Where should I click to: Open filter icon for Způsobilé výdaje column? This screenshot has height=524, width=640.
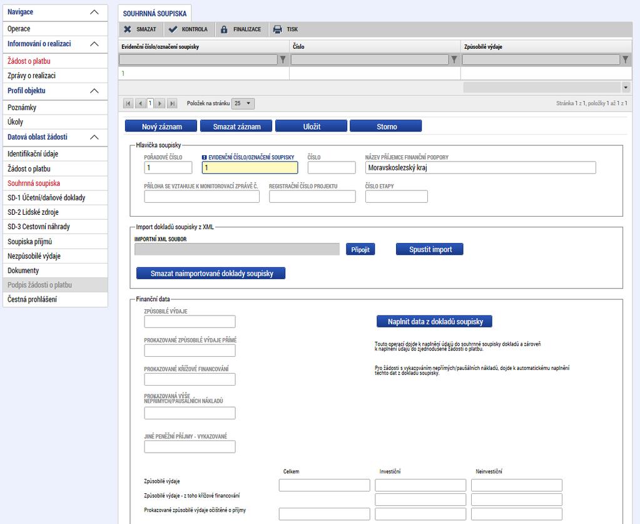tap(626, 59)
